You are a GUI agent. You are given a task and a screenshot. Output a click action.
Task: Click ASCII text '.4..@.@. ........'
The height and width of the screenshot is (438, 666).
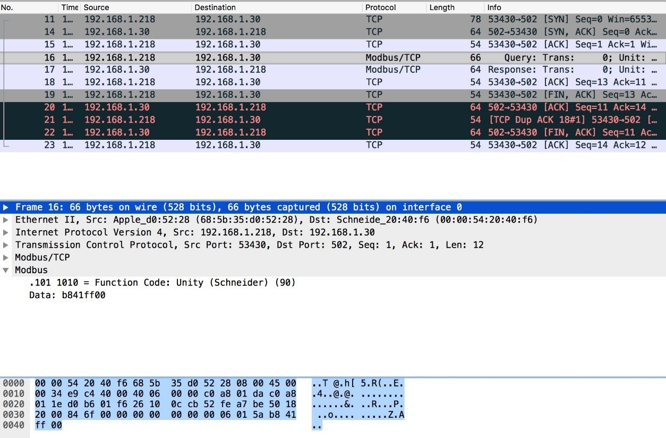point(358,394)
